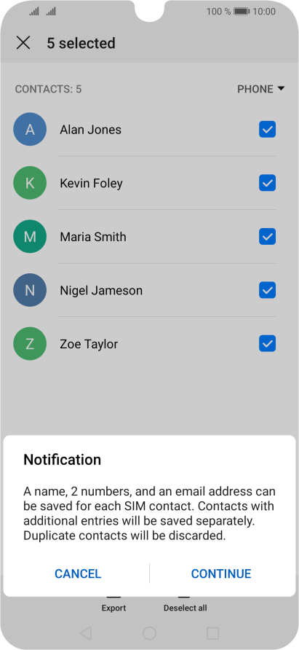Open the PHONE source dropdown
This screenshot has width=299, height=650.
(261, 89)
